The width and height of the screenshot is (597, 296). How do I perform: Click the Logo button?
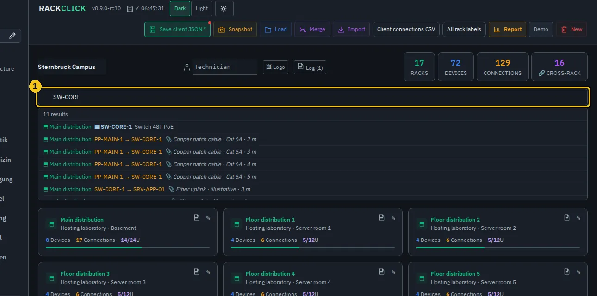click(x=275, y=67)
